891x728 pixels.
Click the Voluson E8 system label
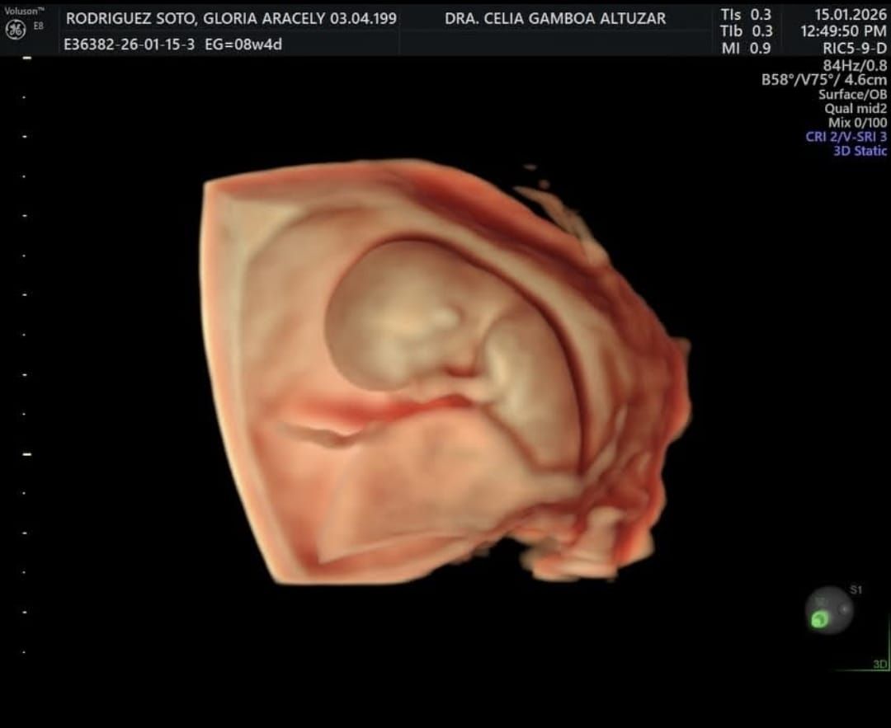point(25,16)
